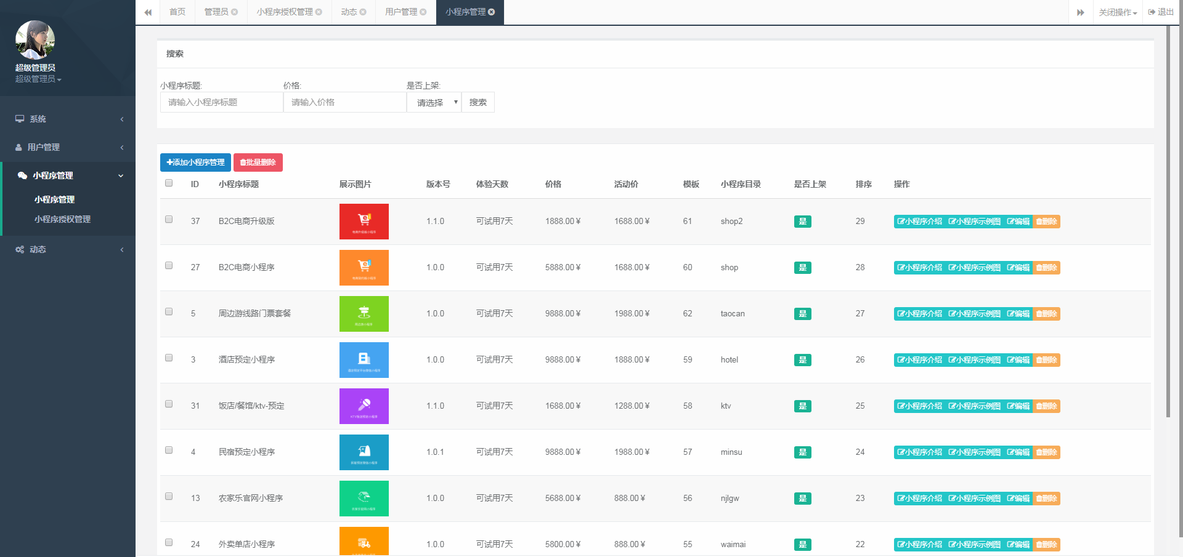This screenshot has width=1183, height=557.
Task: Open the purple ktv microphone thumbnail image
Action: point(364,406)
